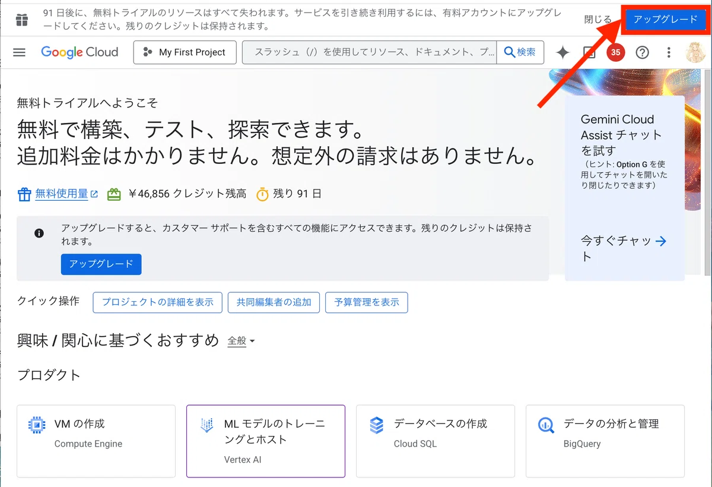Open データベースの作成 Cloud SQL card

(436, 441)
